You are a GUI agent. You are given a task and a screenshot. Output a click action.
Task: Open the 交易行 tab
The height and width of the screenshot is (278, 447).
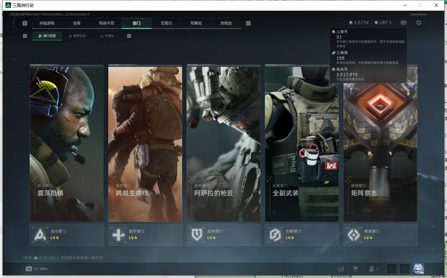166,23
